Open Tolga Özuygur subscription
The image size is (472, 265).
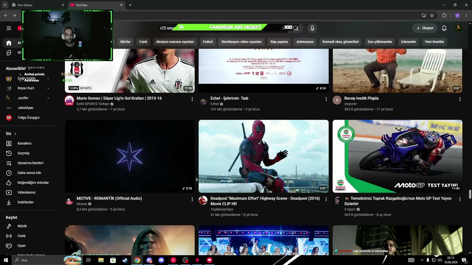tap(28, 118)
